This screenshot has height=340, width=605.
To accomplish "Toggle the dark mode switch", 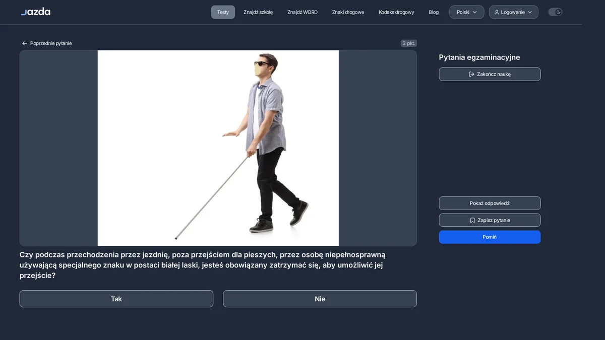I will point(555,12).
